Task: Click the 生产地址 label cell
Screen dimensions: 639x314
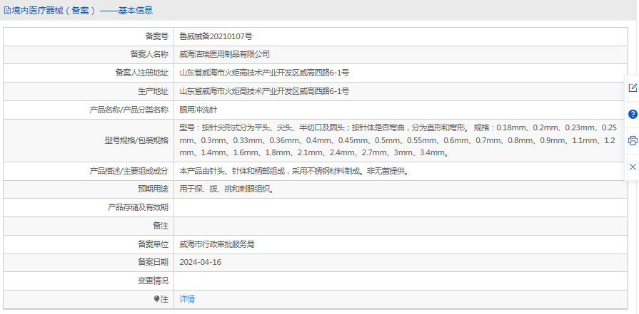Action: (x=89, y=91)
